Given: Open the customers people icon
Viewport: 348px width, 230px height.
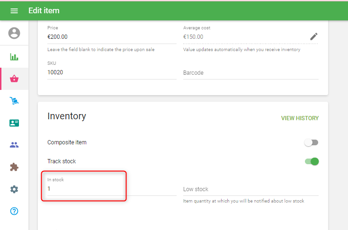Looking at the screenshot, I should point(14,145).
